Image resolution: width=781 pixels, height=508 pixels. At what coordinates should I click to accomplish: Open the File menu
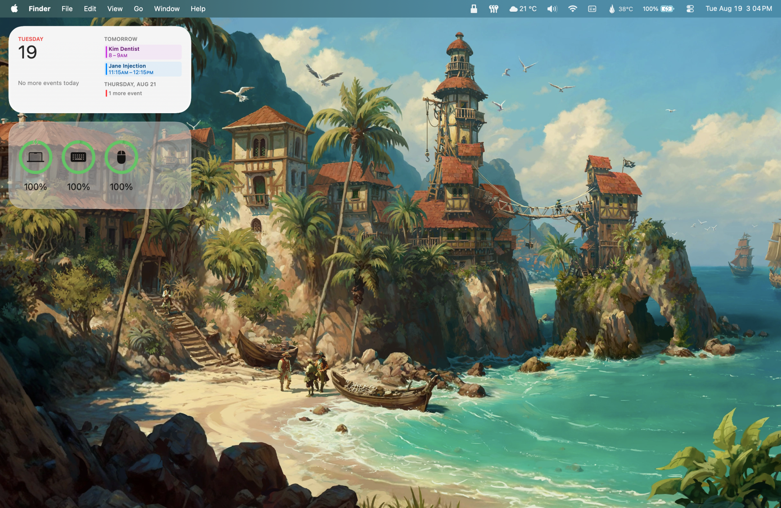pyautogui.click(x=67, y=9)
